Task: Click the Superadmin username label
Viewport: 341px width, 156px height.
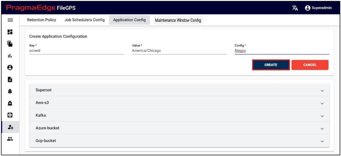Action: tap(322, 8)
